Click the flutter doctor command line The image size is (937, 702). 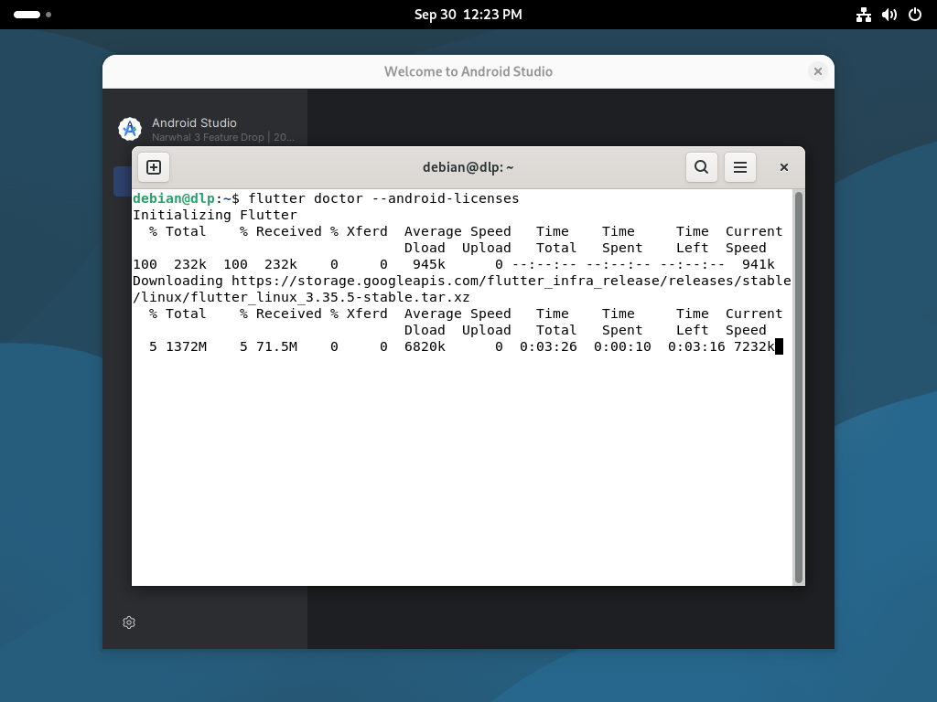pos(382,198)
